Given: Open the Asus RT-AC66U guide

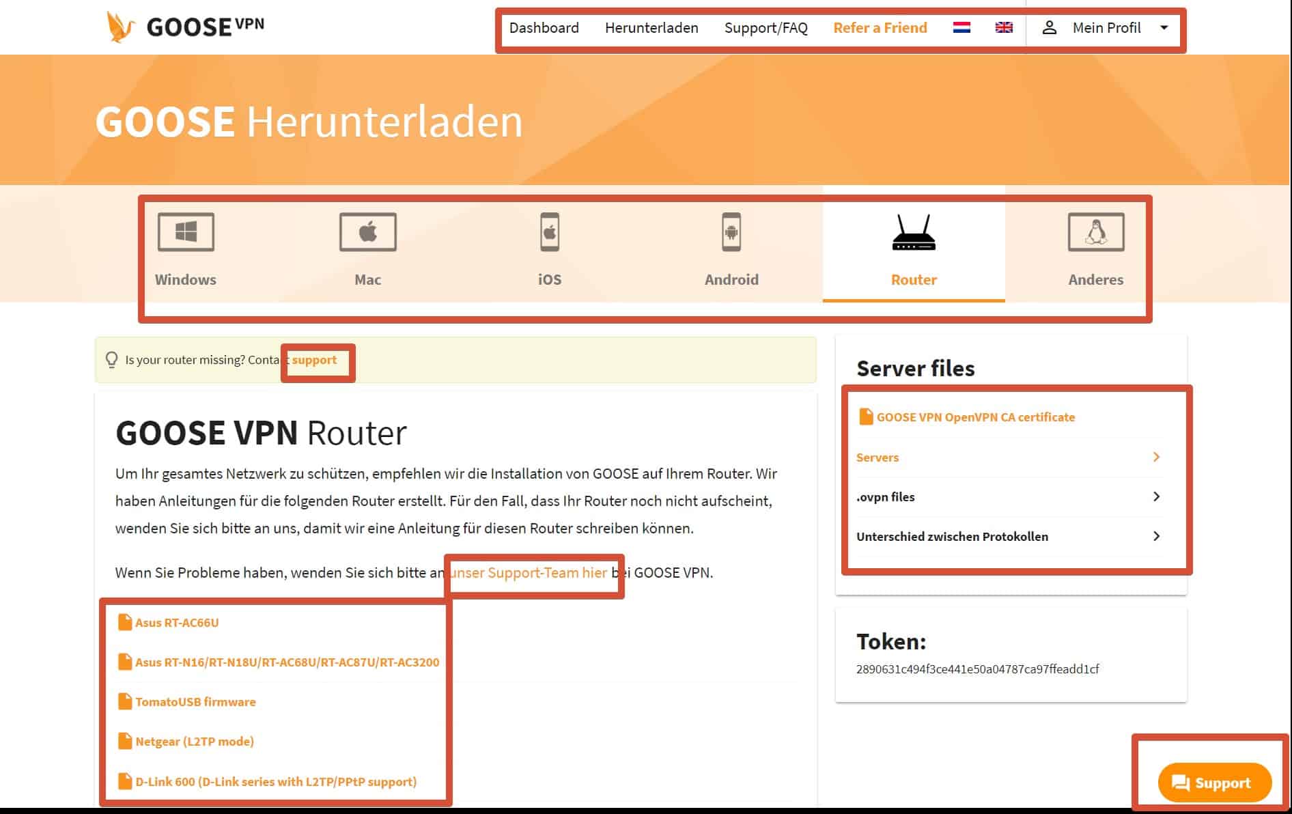Looking at the screenshot, I should [x=177, y=622].
